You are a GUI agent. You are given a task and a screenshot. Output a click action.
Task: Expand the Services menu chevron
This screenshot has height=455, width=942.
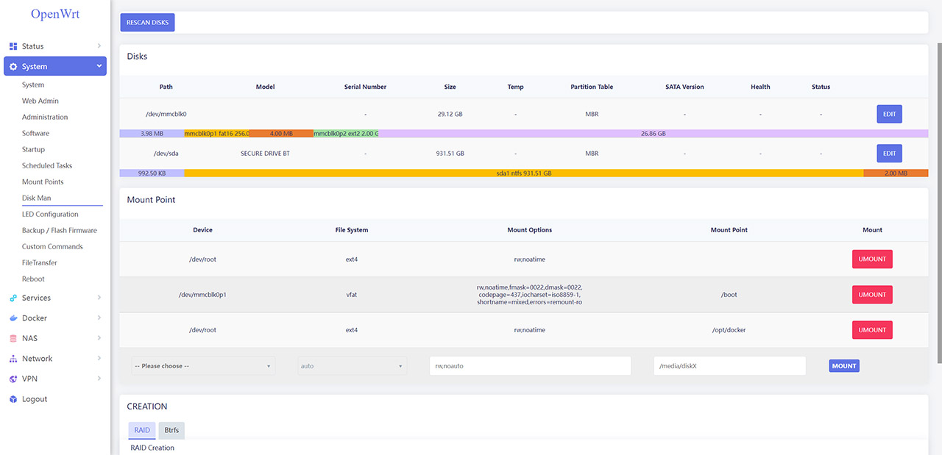point(99,298)
